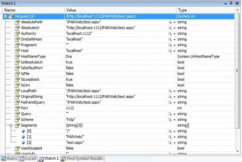Click the property icon beside HostNameType

click(17, 57)
